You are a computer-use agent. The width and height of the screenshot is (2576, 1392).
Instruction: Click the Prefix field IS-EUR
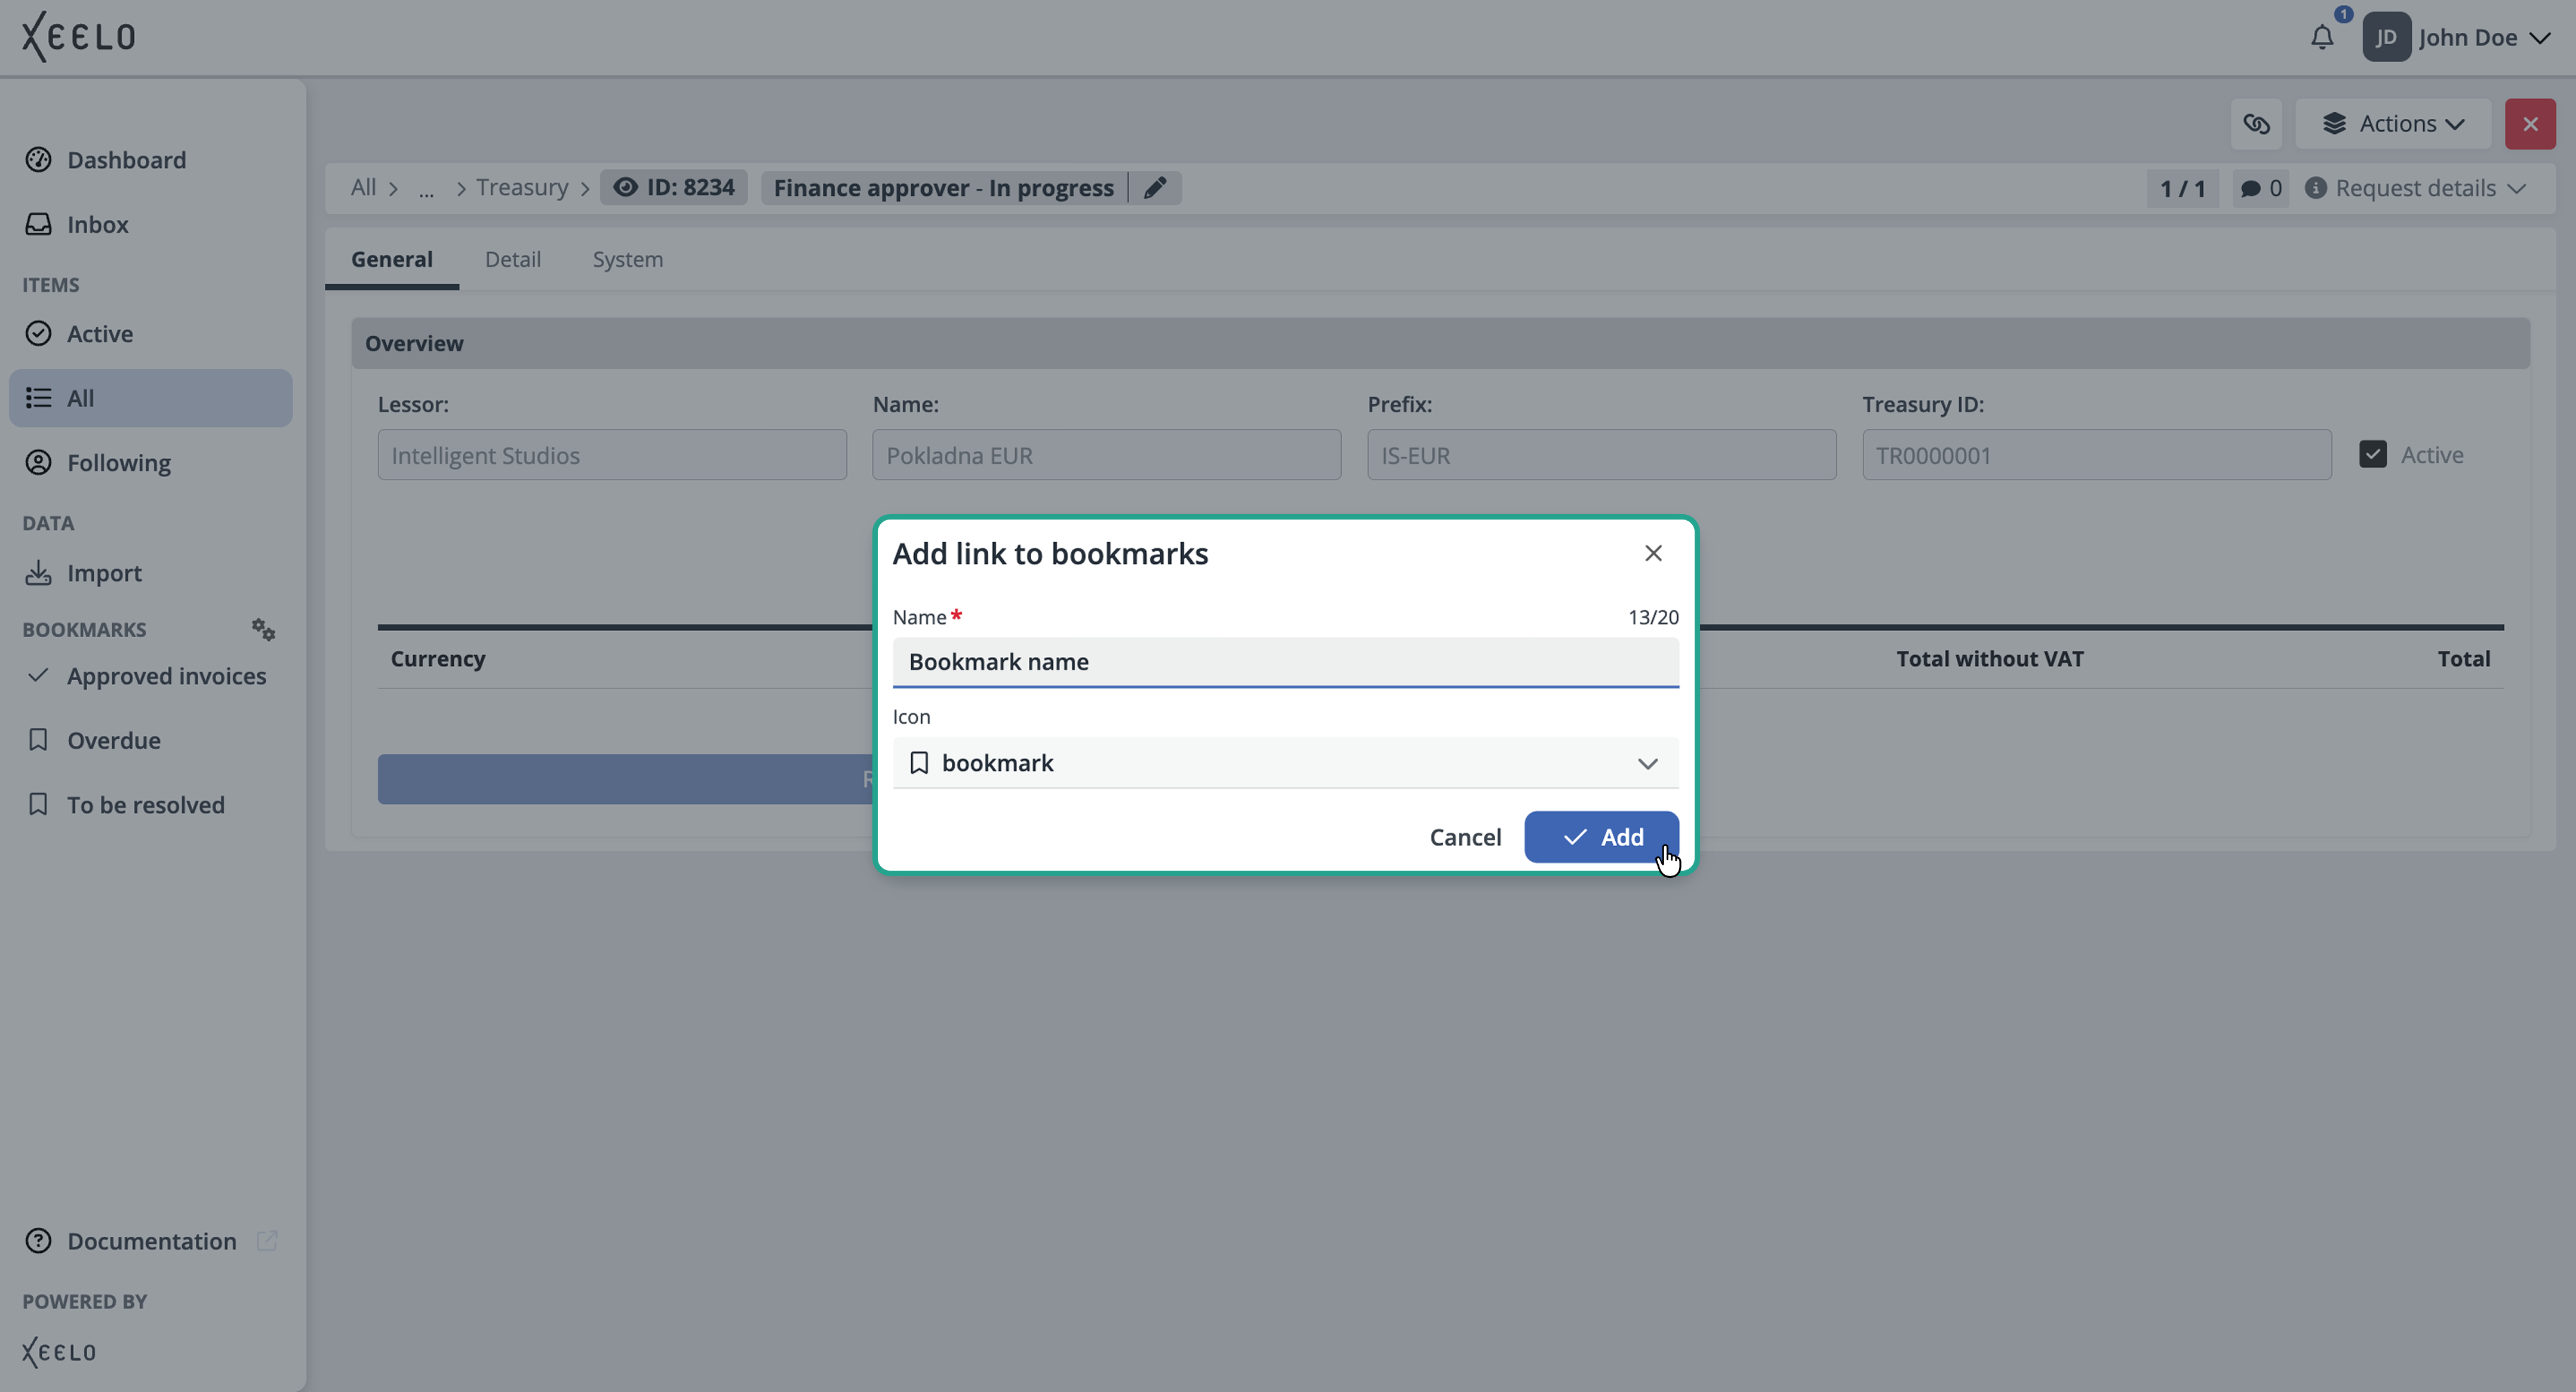point(1601,455)
